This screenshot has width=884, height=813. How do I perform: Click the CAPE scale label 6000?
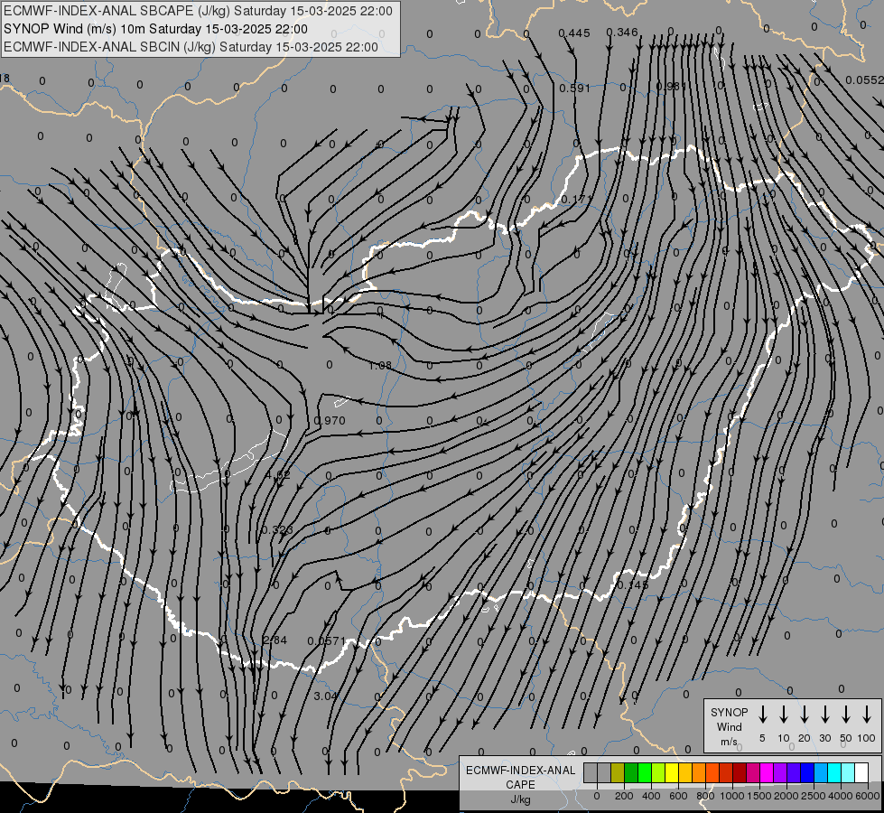(x=868, y=796)
